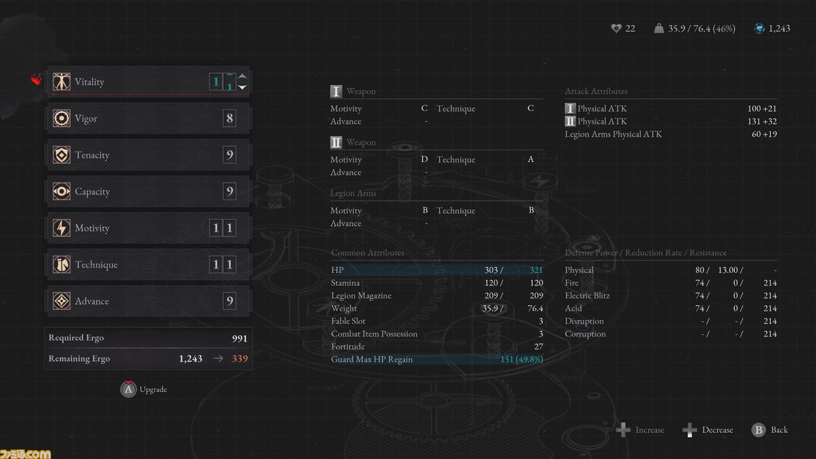Image resolution: width=816 pixels, height=459 pixels.
Task: Click the Fortitude value 27
Action: pyautogui.click(x=539, y=347)
